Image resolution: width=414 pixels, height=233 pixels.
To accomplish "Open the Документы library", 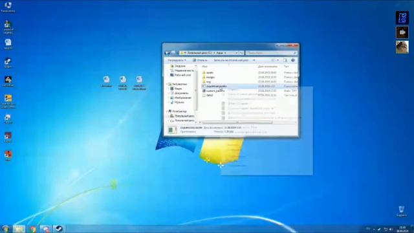I will [x=180, y=93].
